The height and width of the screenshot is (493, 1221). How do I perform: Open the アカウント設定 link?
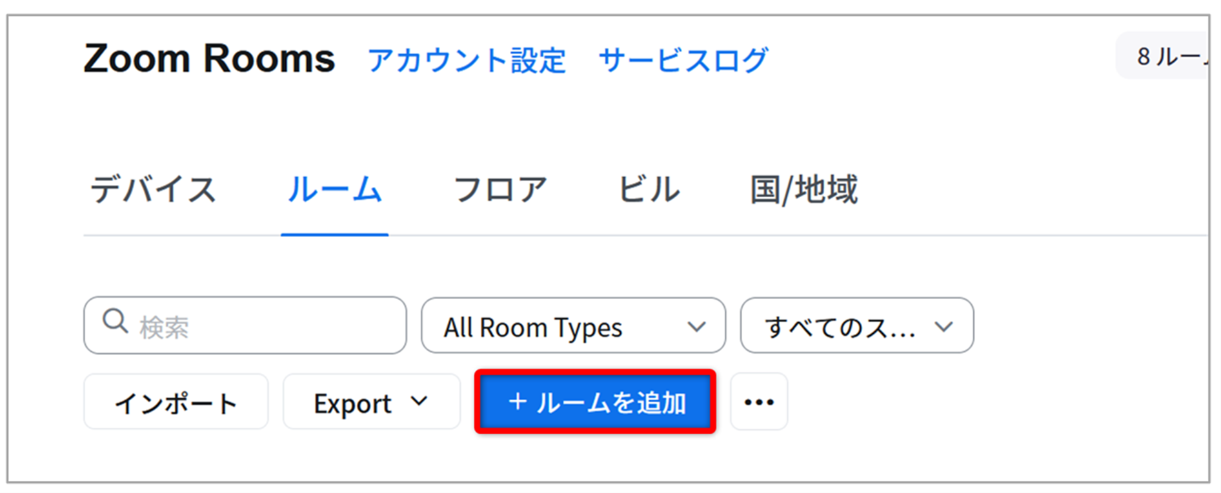(467, 61)
